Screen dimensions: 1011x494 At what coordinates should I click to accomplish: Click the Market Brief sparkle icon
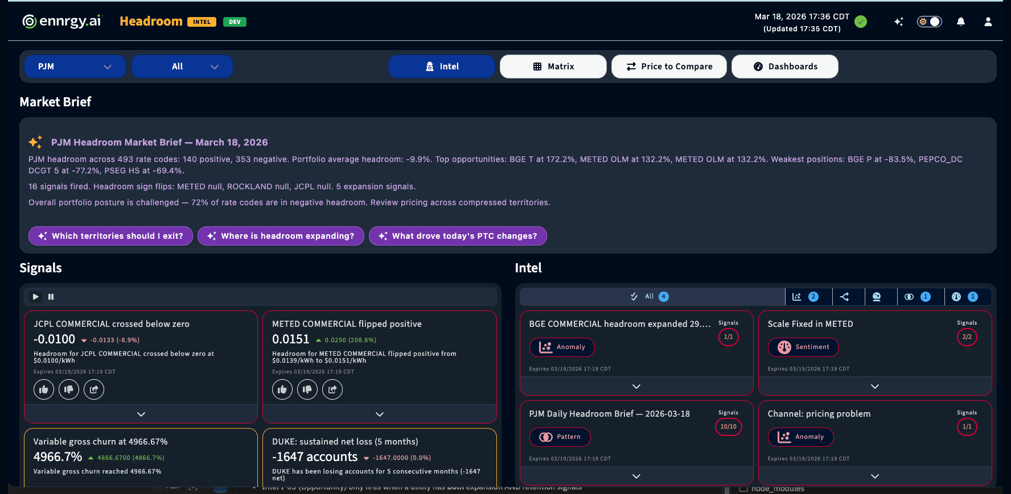click(x=35, y=142)
